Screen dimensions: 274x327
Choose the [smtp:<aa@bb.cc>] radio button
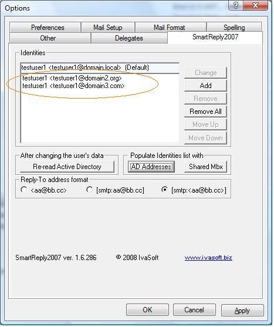tap(164, 190)
